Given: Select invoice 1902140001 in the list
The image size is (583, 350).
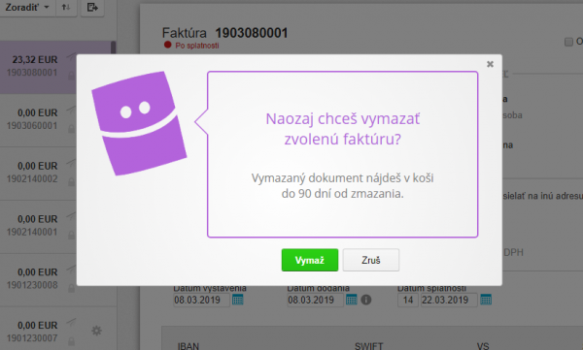Looking at the screenshot, I should (38, 226).
